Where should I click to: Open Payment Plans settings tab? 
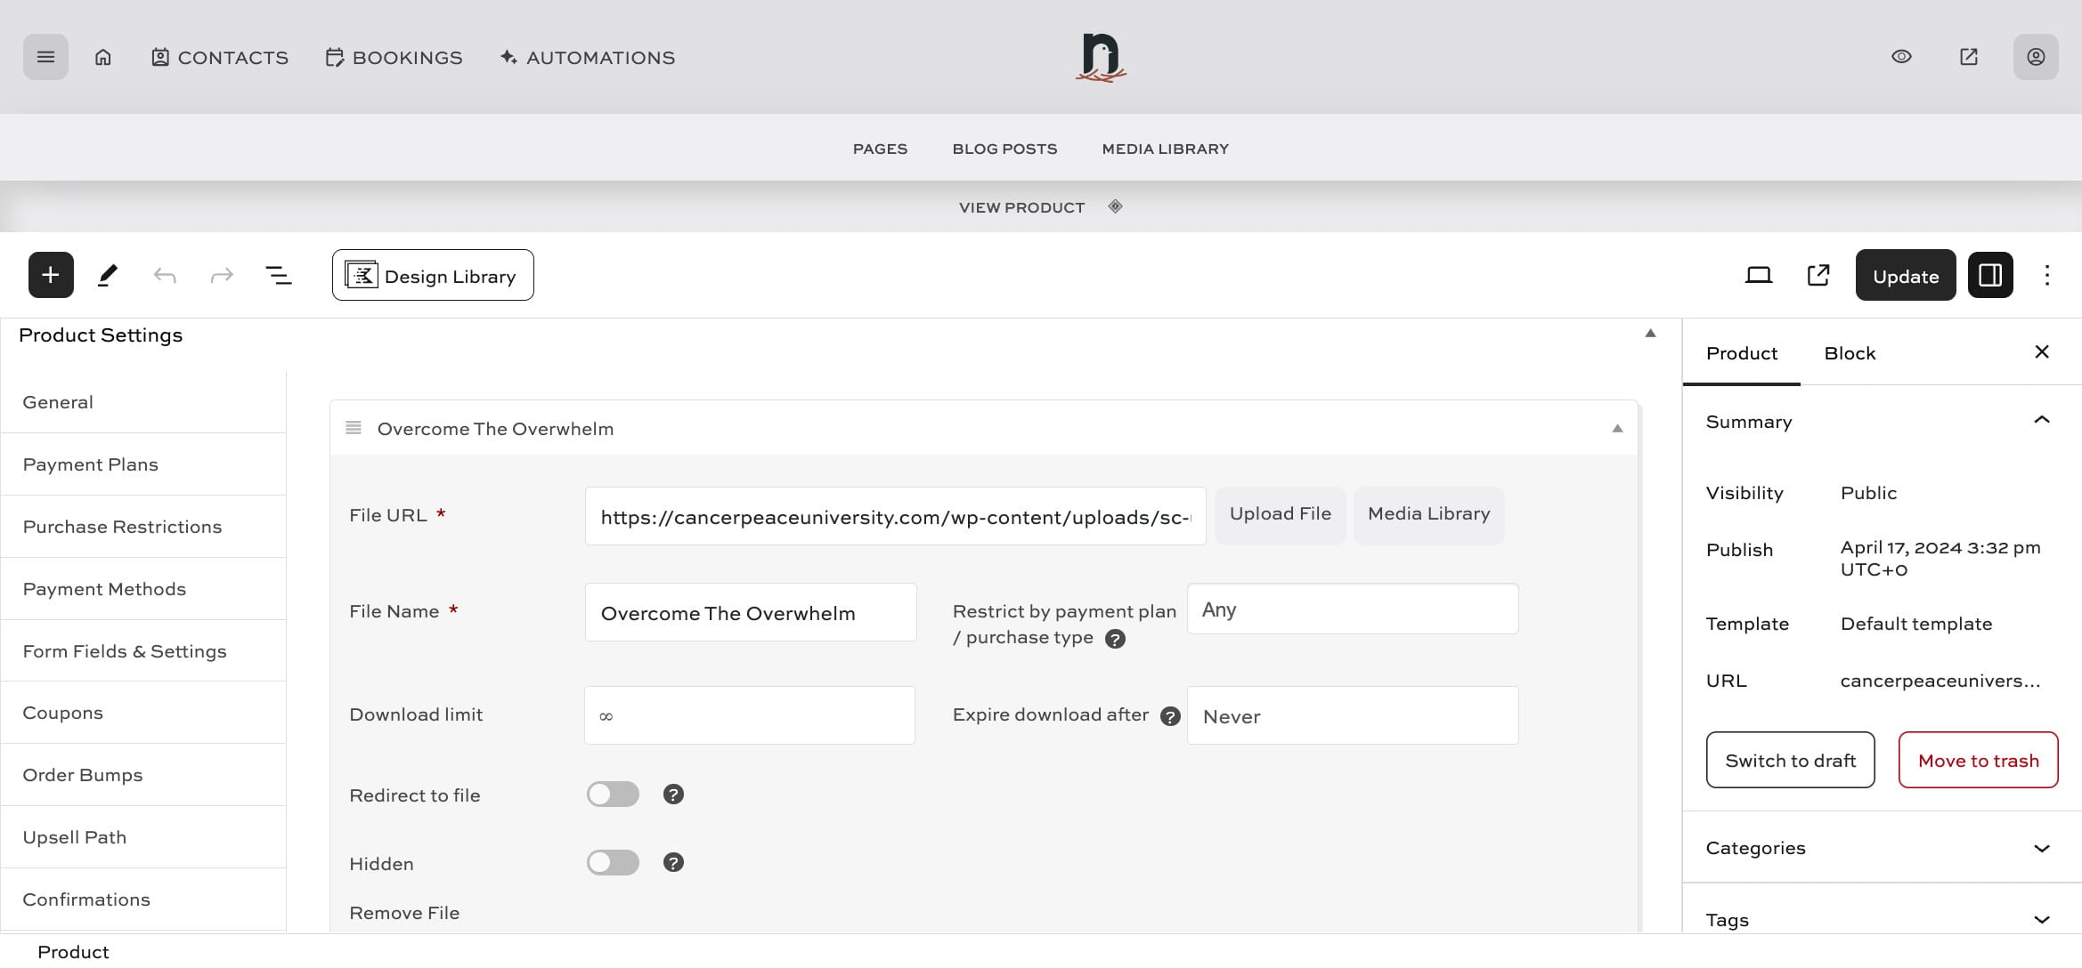click(x=91, y=464)
